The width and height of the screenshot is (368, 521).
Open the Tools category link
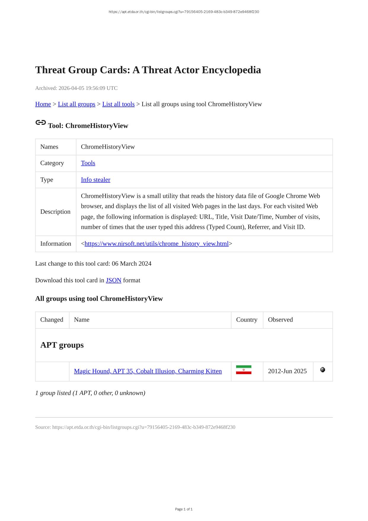(88, 163)
